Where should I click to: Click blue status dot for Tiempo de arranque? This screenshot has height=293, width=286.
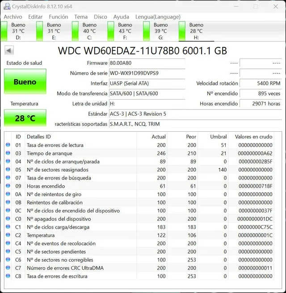point(8,153)
